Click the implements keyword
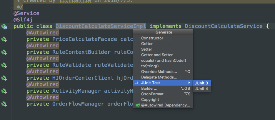 (x=166, y=26)
